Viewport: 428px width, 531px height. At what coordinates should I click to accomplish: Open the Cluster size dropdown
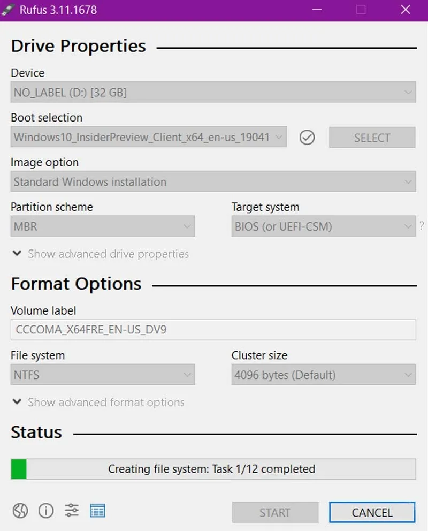[x=323, y=375]
